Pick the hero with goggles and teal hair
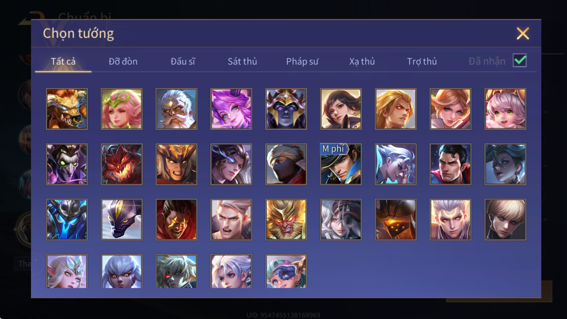This screenshot has height=319, width=567. pyautogui.click(x=286, y=271)
